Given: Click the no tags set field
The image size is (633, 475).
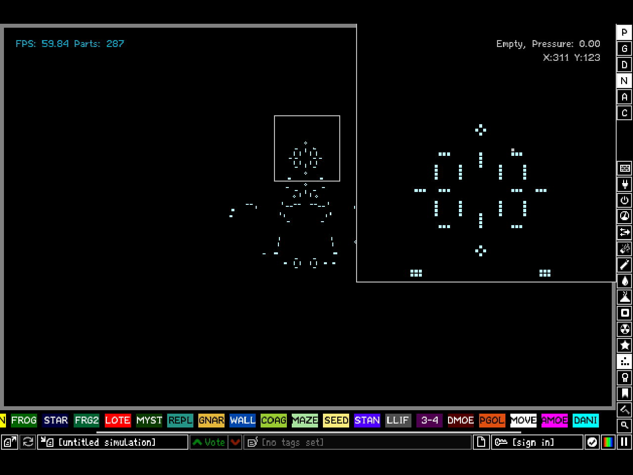Looking at the screenshot, I should (x=358, y=442).
